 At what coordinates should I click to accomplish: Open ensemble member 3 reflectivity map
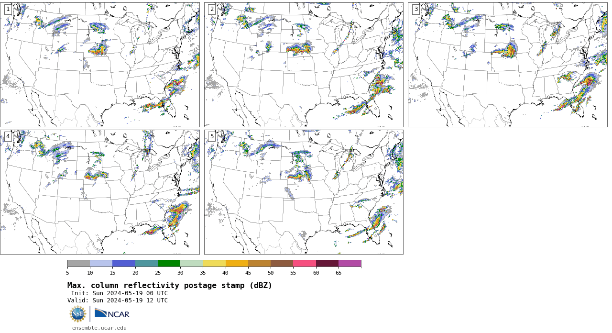[x=508, y=65]
